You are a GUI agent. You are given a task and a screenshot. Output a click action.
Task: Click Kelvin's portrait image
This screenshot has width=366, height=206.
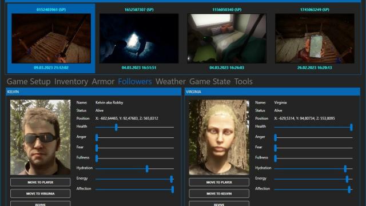40,137
